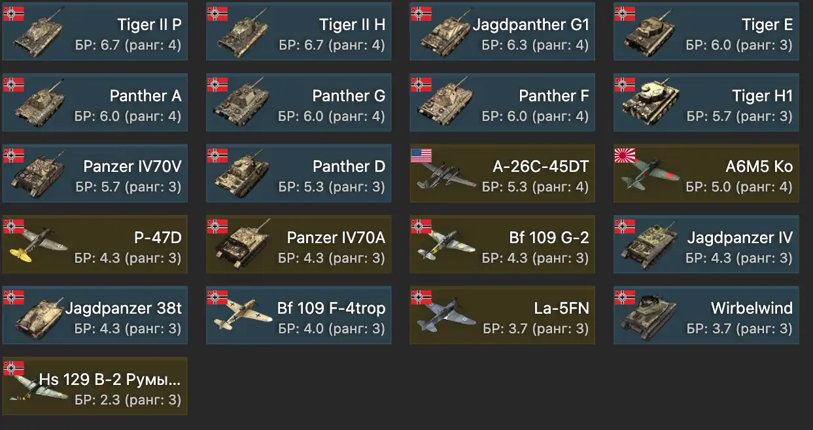Screen dimensions: 813x430
Task: Click the USA flag on A-26C-45DT card
Action: point(421,156)
